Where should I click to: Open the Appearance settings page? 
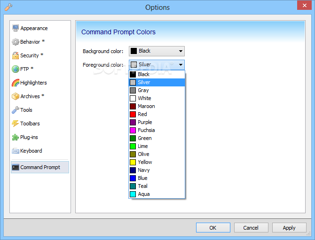(34, 28)
